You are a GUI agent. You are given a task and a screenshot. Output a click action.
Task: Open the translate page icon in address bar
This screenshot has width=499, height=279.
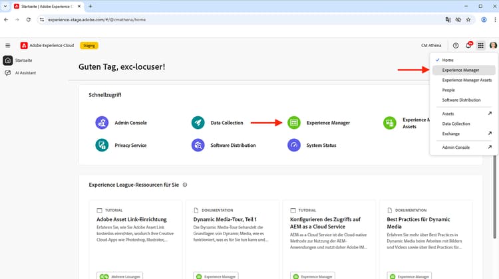[x=448, y=20]
